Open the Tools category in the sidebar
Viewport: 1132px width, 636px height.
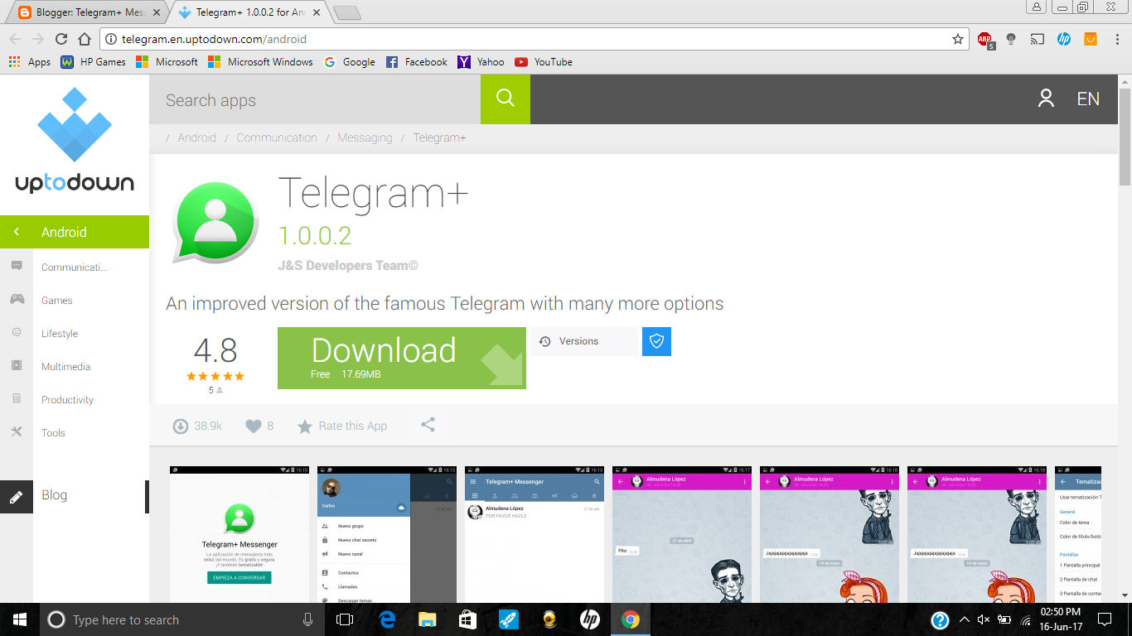point(53,433)
